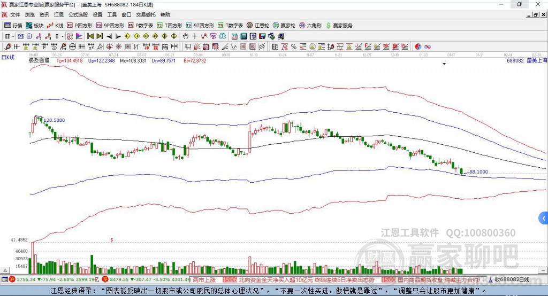Click the red-blue yin-yang icon
This screenshot has height=296, width=548.
(x=418, y=47)
